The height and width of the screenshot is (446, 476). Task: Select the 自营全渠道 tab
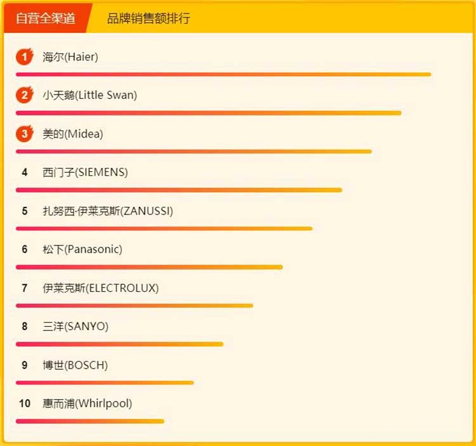(46, 18)
